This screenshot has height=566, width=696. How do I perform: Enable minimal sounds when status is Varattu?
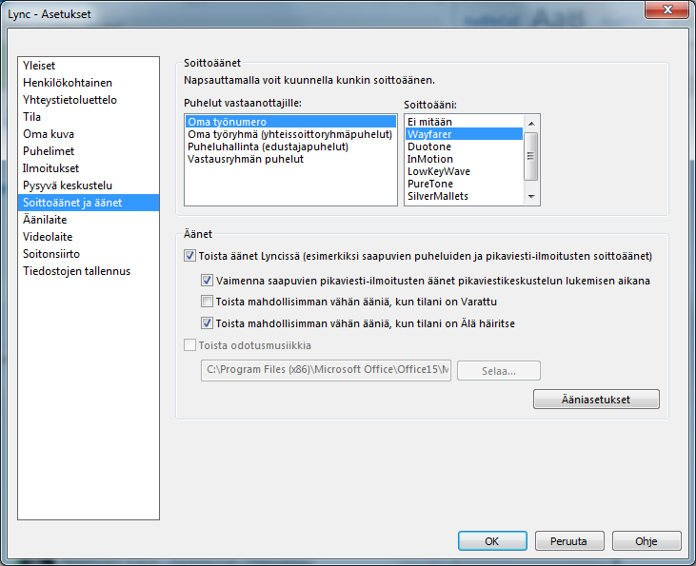pyautogui.click(x=207, y=302)
